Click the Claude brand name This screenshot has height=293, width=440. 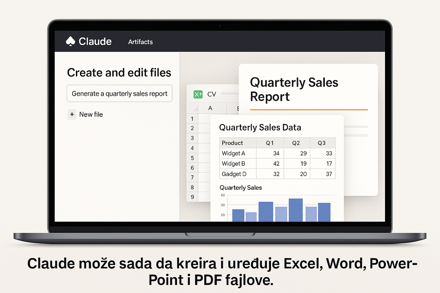(x=95, y=41)
